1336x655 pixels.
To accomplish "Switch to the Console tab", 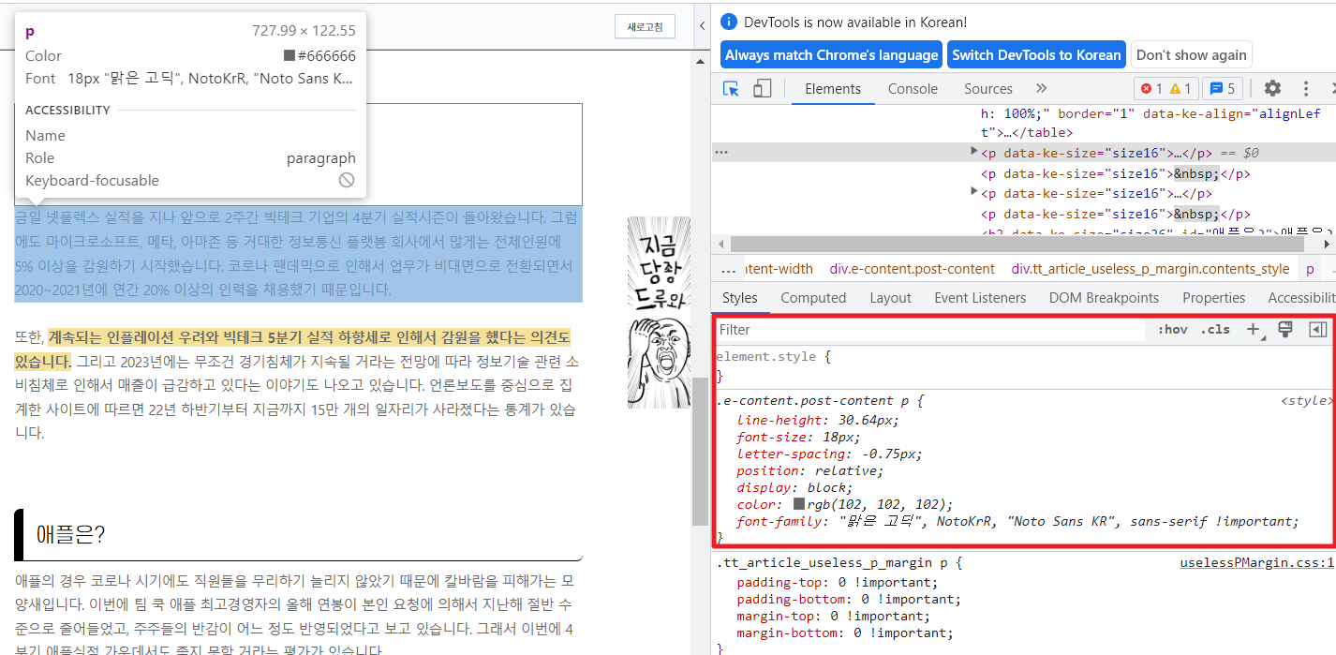I will (912, 88).
